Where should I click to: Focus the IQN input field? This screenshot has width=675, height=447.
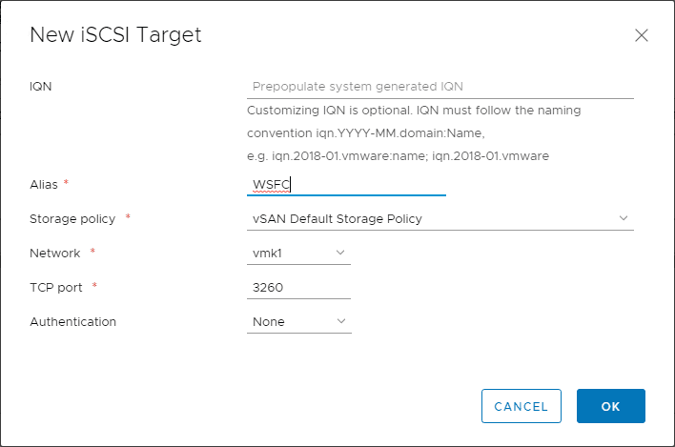click(440, 86)
